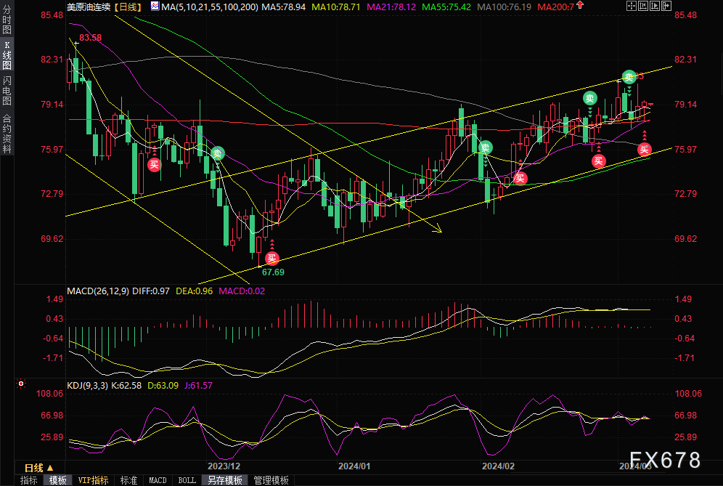Toggle the crosshair cursor icon at top right
Image resolution: width=723 pixels, height=486 pixels.
(632, 6)
